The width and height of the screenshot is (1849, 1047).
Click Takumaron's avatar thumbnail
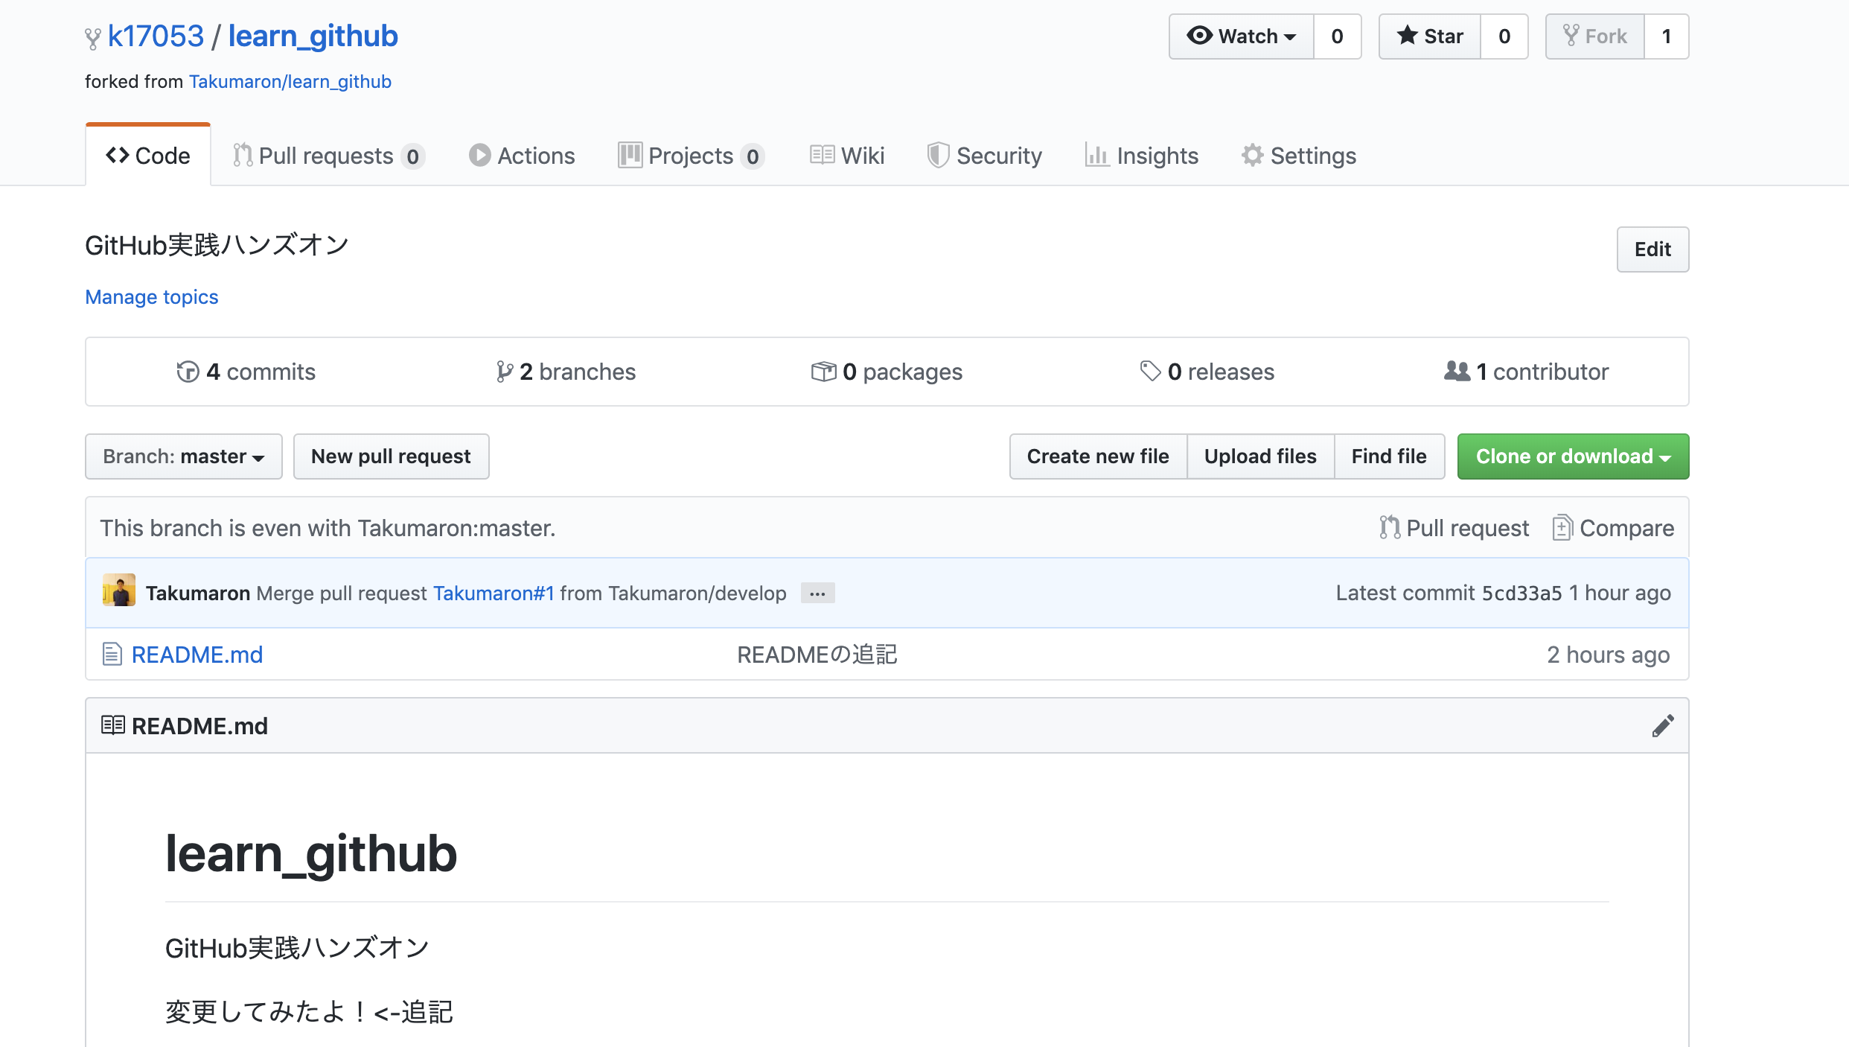pos(119,591)
